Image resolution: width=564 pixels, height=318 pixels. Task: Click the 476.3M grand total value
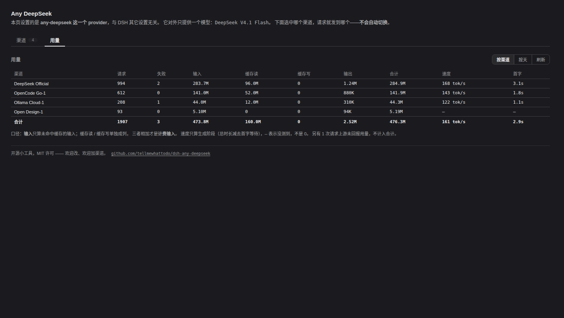pos(398,122)
